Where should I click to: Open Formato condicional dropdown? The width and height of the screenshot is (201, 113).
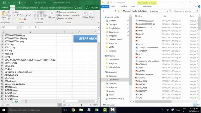tap(67, 12)
